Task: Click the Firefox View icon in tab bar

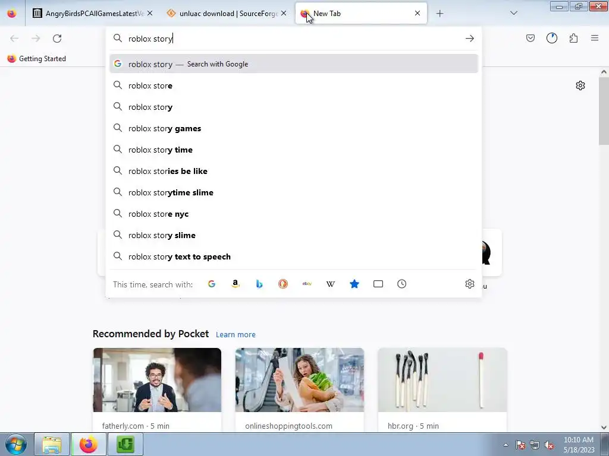Action: [x=12, y=13]
